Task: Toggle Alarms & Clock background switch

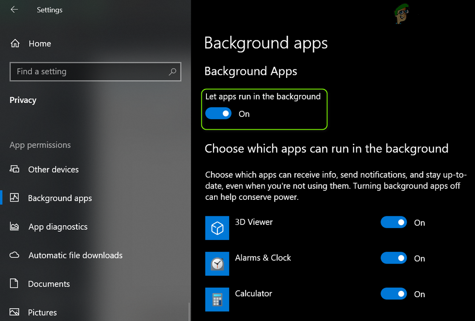Action: coord(394,258)
